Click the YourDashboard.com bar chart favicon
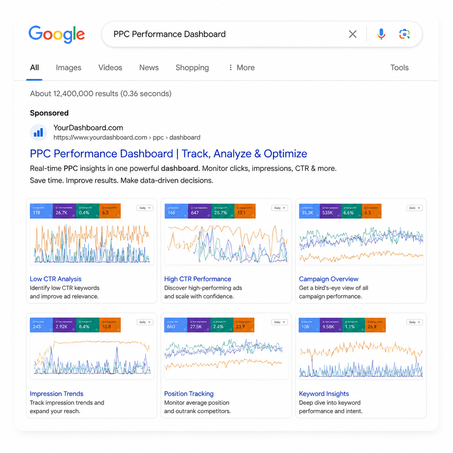Viewport: 453px width, 453px height. click(x=38, y=133)
